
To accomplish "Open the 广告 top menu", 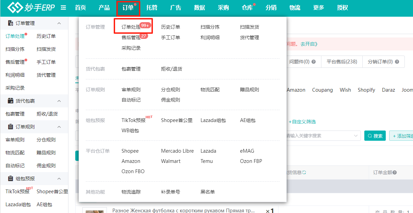I will click(176, 8).
